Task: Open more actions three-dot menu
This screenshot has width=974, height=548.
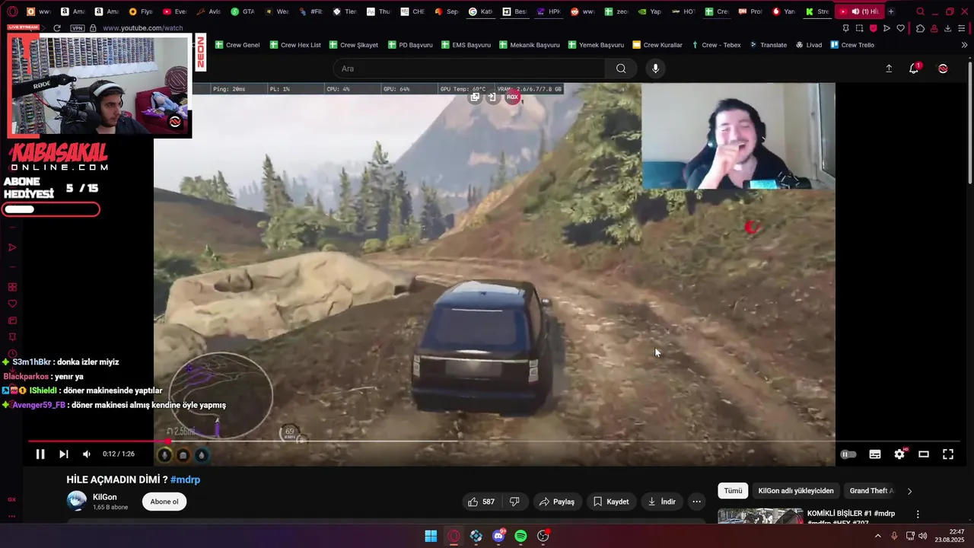Action: point(696,502)
